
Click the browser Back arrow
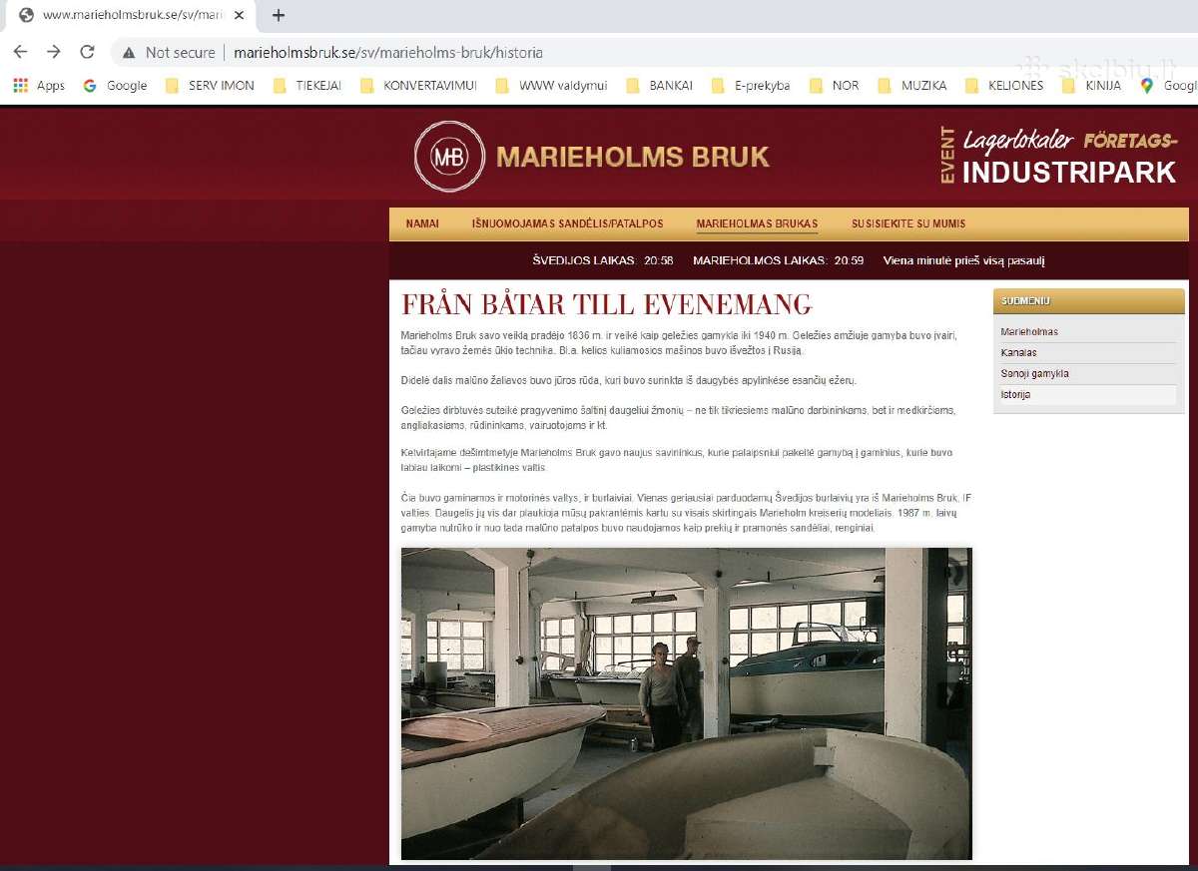[x=20, y=52]
